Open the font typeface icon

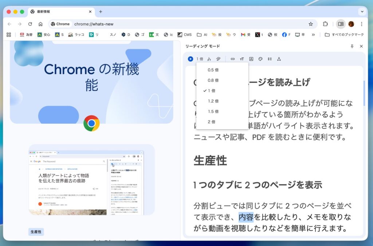pos(251,59)
